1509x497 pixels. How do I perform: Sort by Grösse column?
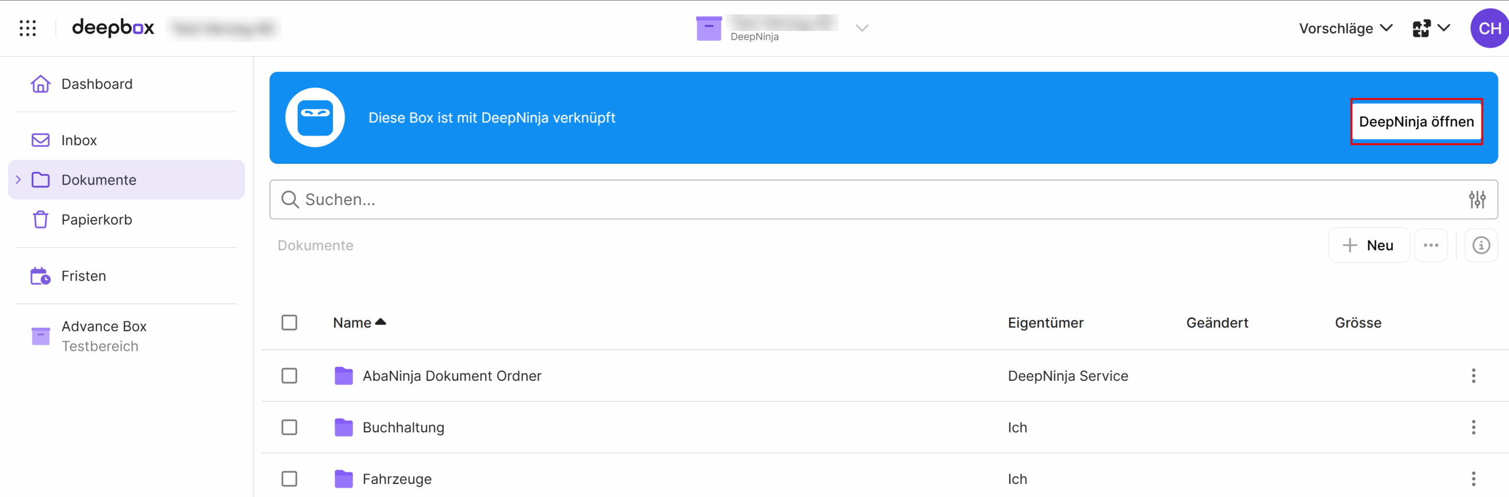[1358, 322]
